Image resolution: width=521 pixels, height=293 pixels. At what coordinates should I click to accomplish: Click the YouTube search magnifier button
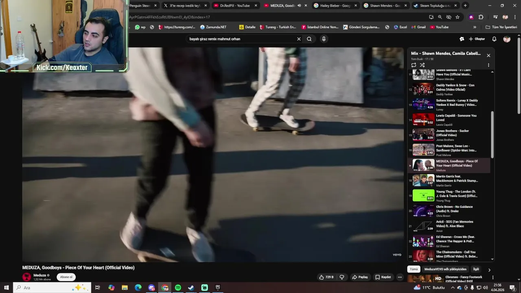click(x=309, y=39)
